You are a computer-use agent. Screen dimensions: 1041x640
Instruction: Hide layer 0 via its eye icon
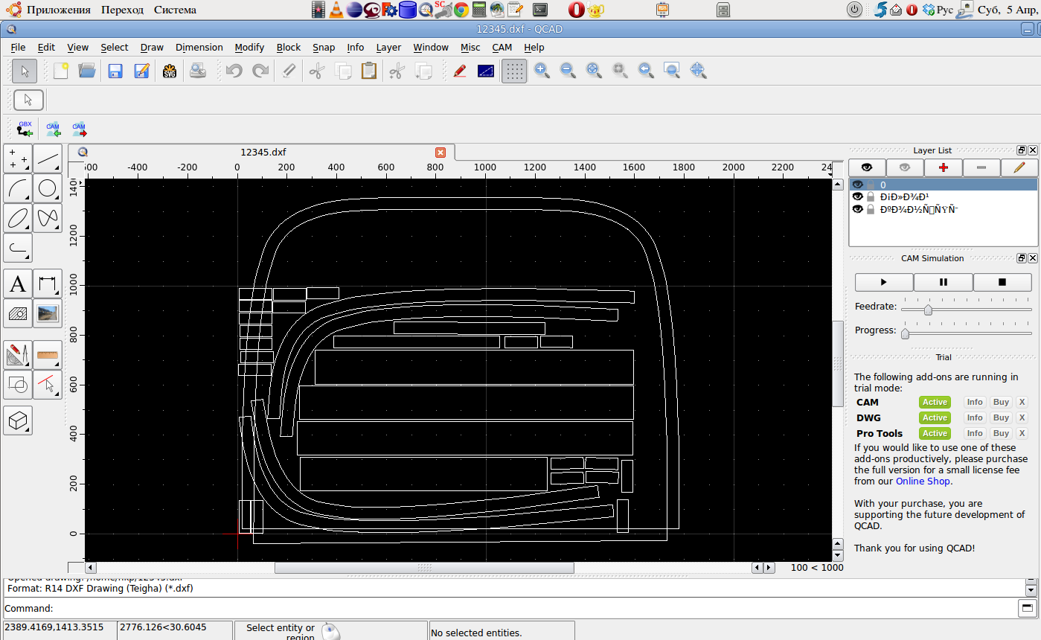point(858,185)
